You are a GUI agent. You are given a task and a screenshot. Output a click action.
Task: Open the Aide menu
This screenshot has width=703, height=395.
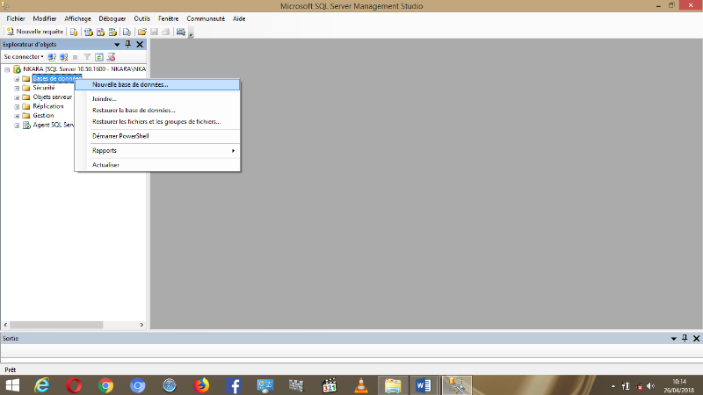pyautogui.click(x=239, y=18)
